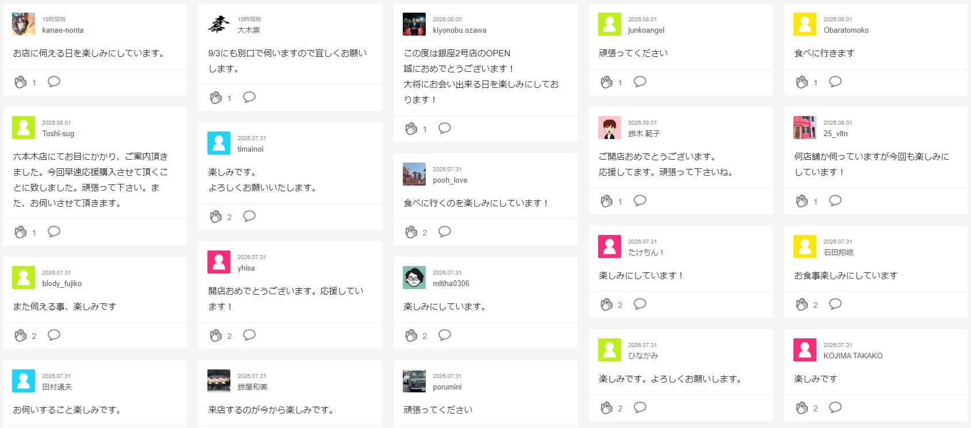
Task: Reply to pooh_love's comment via speech bubble
Action: coord(445,232)
